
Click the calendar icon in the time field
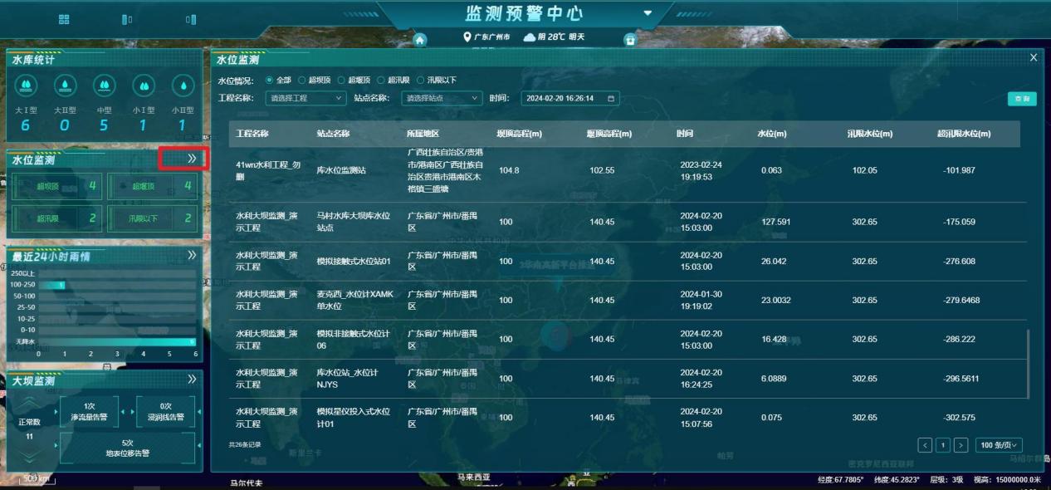612,98
